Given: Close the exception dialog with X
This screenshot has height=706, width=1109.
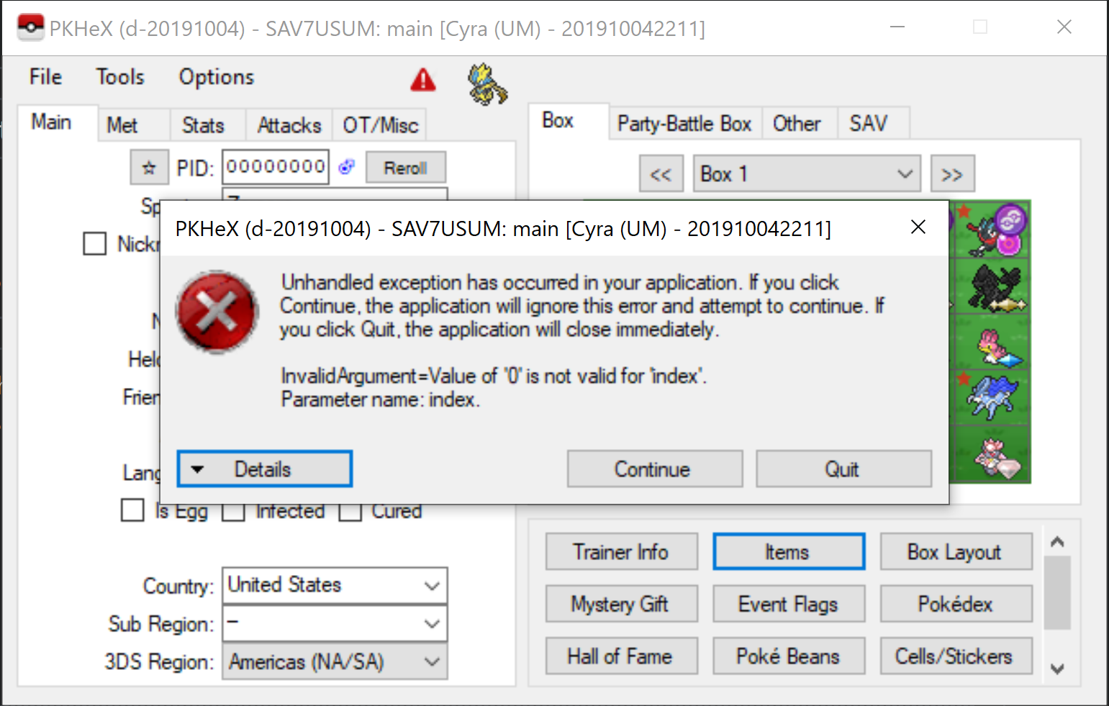Looking at the screenshot, I should pyautogui.click(x=918, y=227).
